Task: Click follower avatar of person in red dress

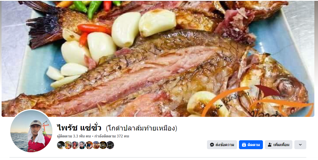Action: point(75,145)
